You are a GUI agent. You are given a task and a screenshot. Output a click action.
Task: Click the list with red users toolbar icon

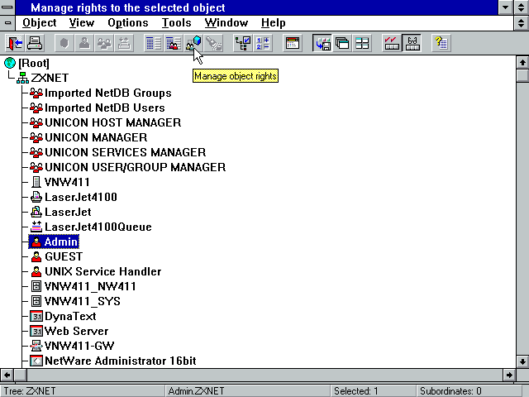point(174,43)
